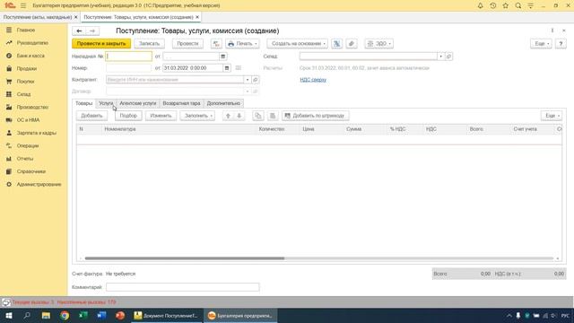Navigate forward with right arrow button
This screenshot has height=323, width=574.
coord(92,31)
